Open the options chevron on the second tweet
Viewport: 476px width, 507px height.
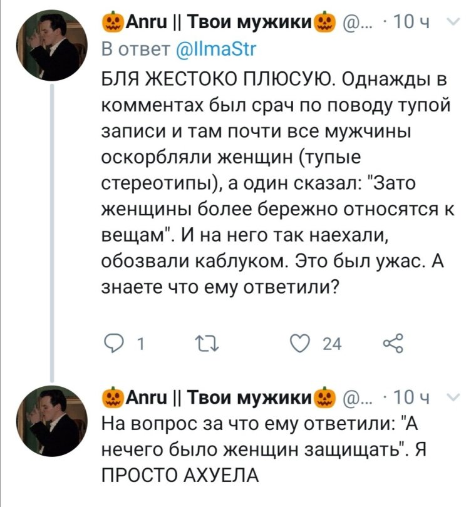(x=454, y=397)
